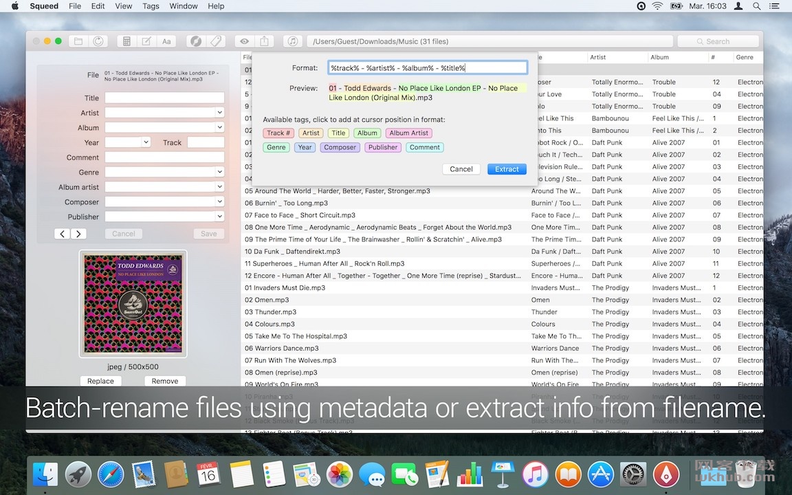Expand the Album field dropdown
Image resolution: width=792 pixels, height=495 pixels.
219,127
